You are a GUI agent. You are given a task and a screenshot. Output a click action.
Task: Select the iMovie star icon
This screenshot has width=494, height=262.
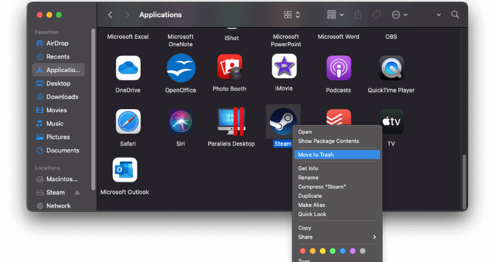tap(284, 66)
